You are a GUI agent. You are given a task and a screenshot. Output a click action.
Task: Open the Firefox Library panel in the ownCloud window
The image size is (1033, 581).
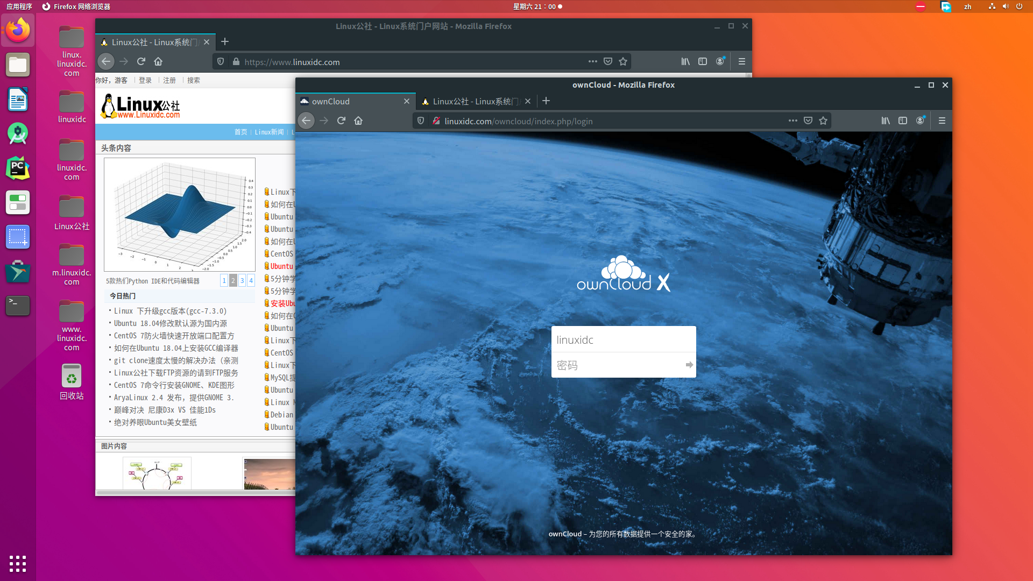[886, 121]
